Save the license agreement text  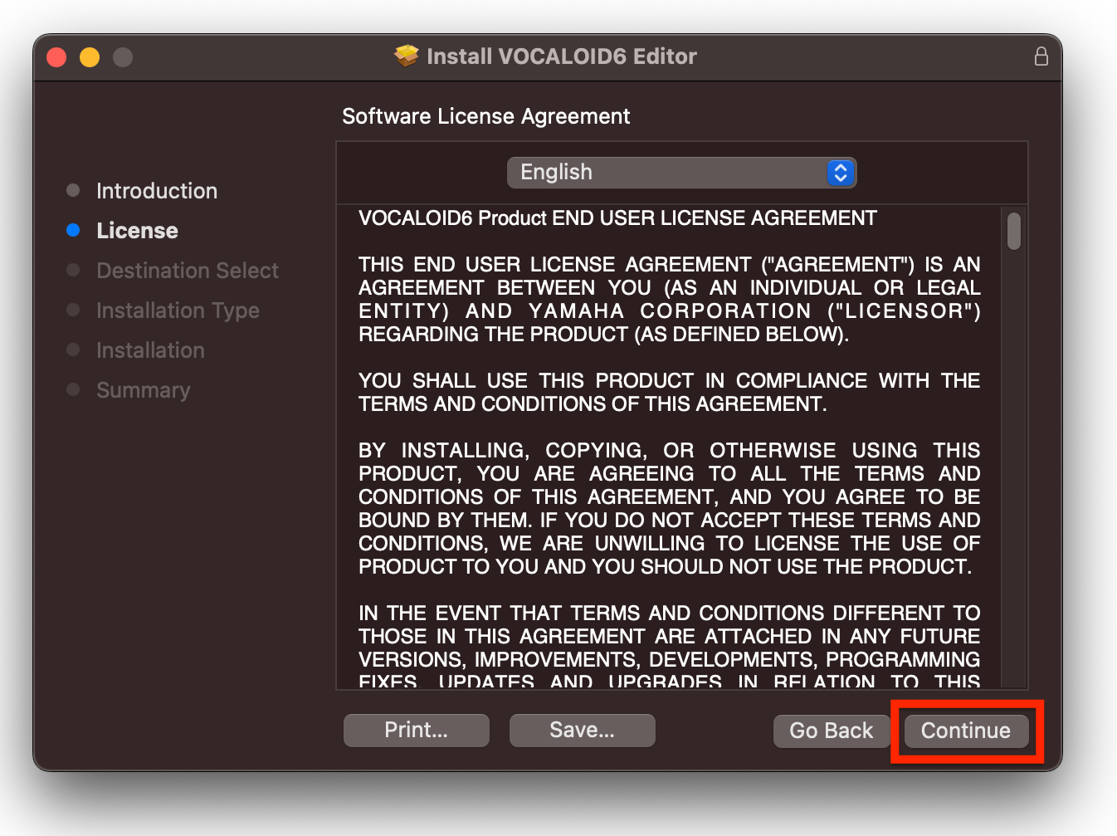click(582, 731)
